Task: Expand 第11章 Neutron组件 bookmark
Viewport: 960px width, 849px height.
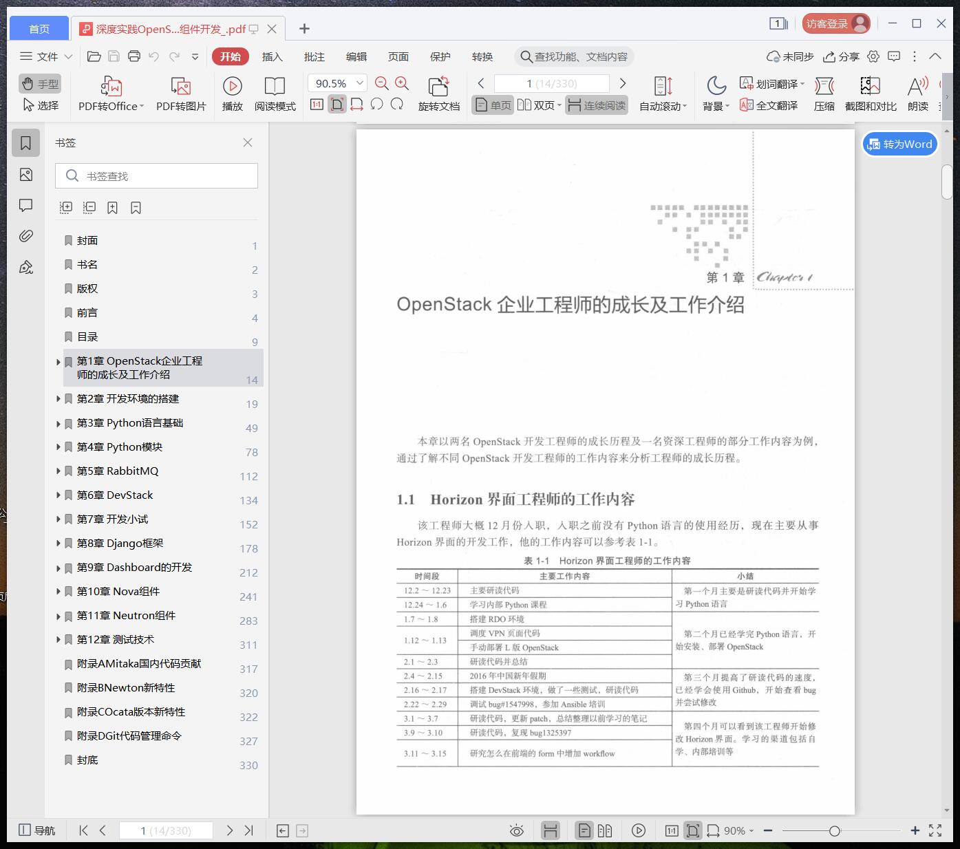Action: pyautogui.click(x=58, y=616)
